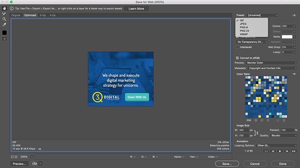The image size is (300, 168).
Task: Switch to the 4-Up tab
Action: click(52, 15)
